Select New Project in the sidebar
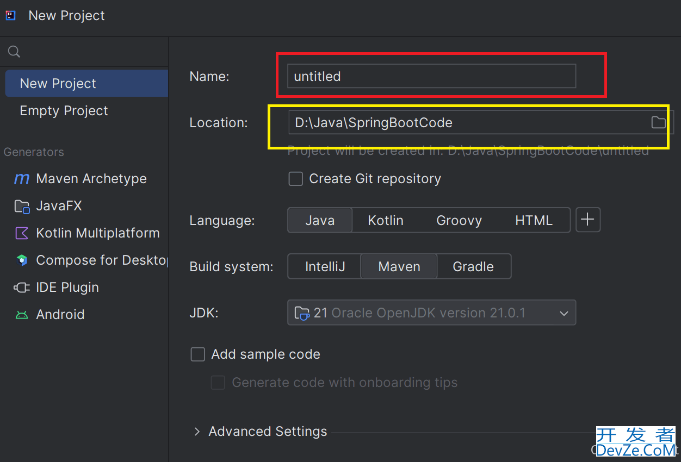Image resolution: width=681 pixels, height=462 pixels. click(x=86, y=83)
